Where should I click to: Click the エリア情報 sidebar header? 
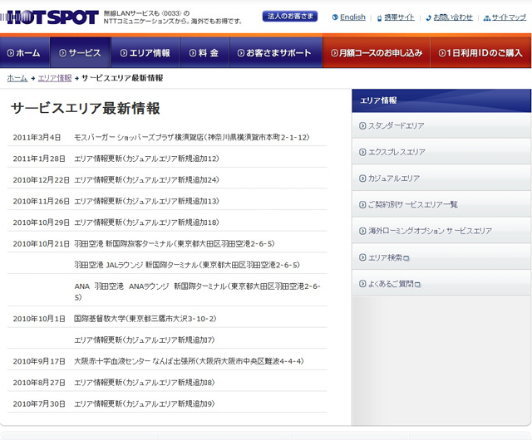(x=441, y=100)
